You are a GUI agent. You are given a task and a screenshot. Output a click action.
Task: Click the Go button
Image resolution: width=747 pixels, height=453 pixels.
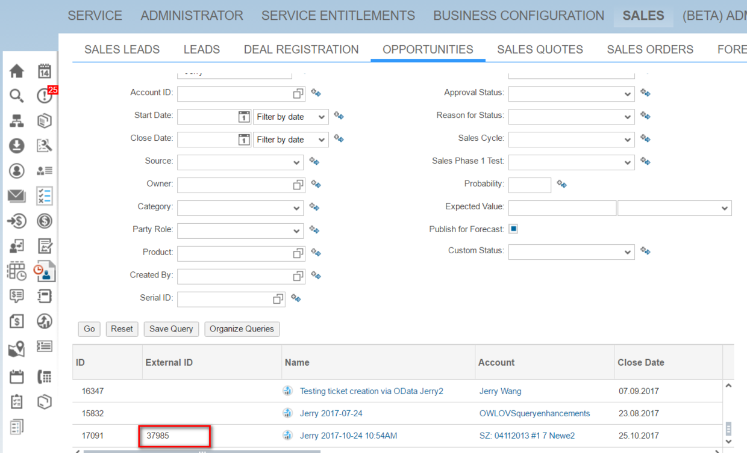coord(89,329)
